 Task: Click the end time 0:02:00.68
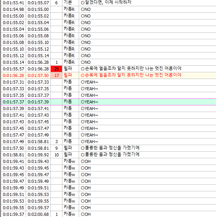pos(38,214)
